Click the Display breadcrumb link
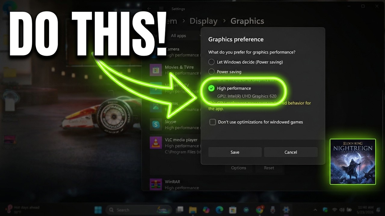385x216 pixels. click(x=204, y=21)
